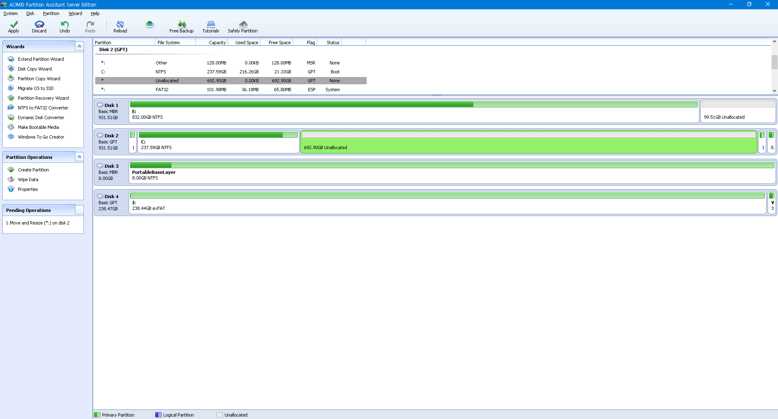This screenshot has width=778, height=419.
Task: Select the MSR Other partition row
Action: click(231, 63)
